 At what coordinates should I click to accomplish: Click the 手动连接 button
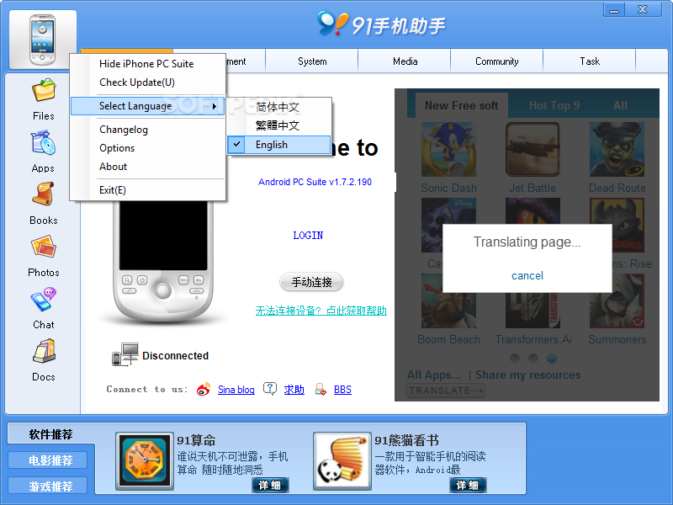pyautogui.click(x=311, y=282)
